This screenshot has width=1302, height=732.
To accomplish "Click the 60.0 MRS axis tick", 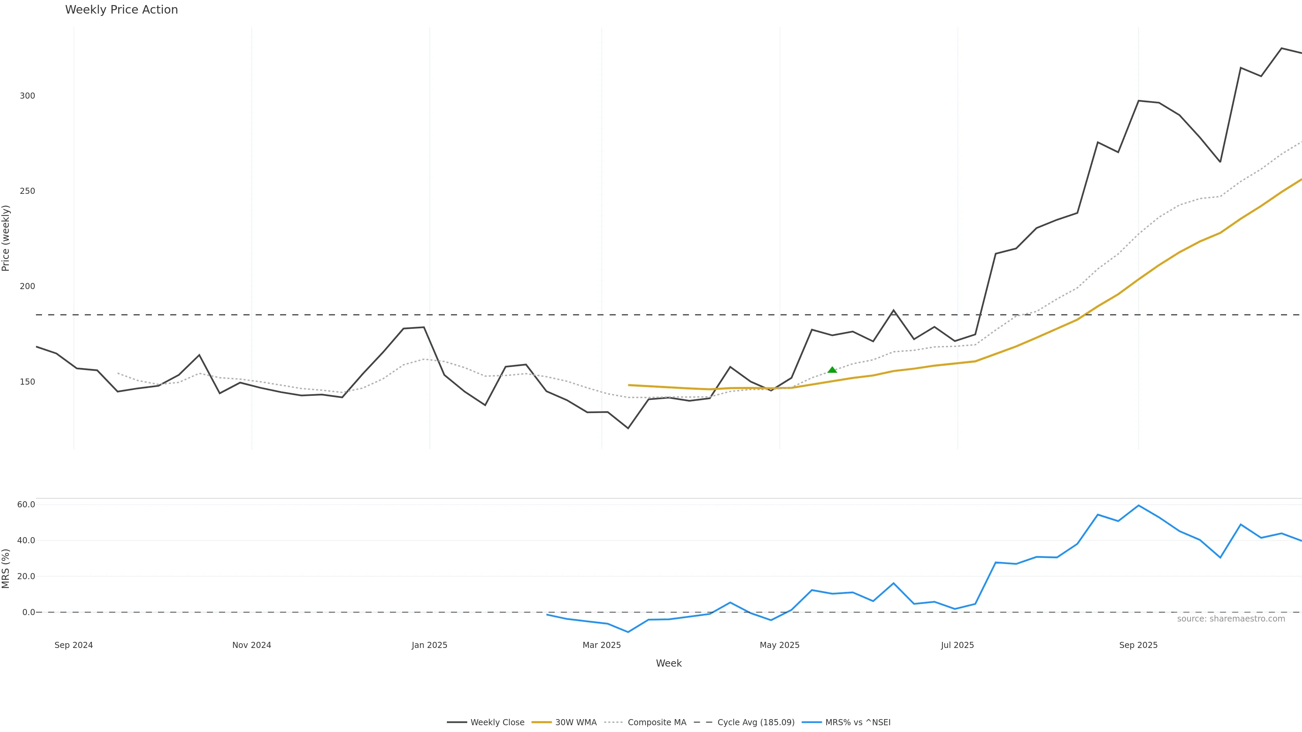I will pyautogui.click(x=26, y=505).
